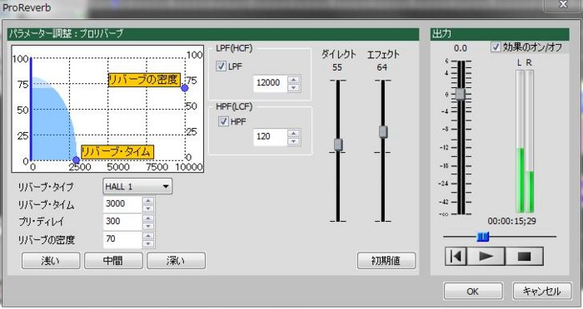
Task: Dismiss the dialog with キャンセル
Action: (542, 292)
